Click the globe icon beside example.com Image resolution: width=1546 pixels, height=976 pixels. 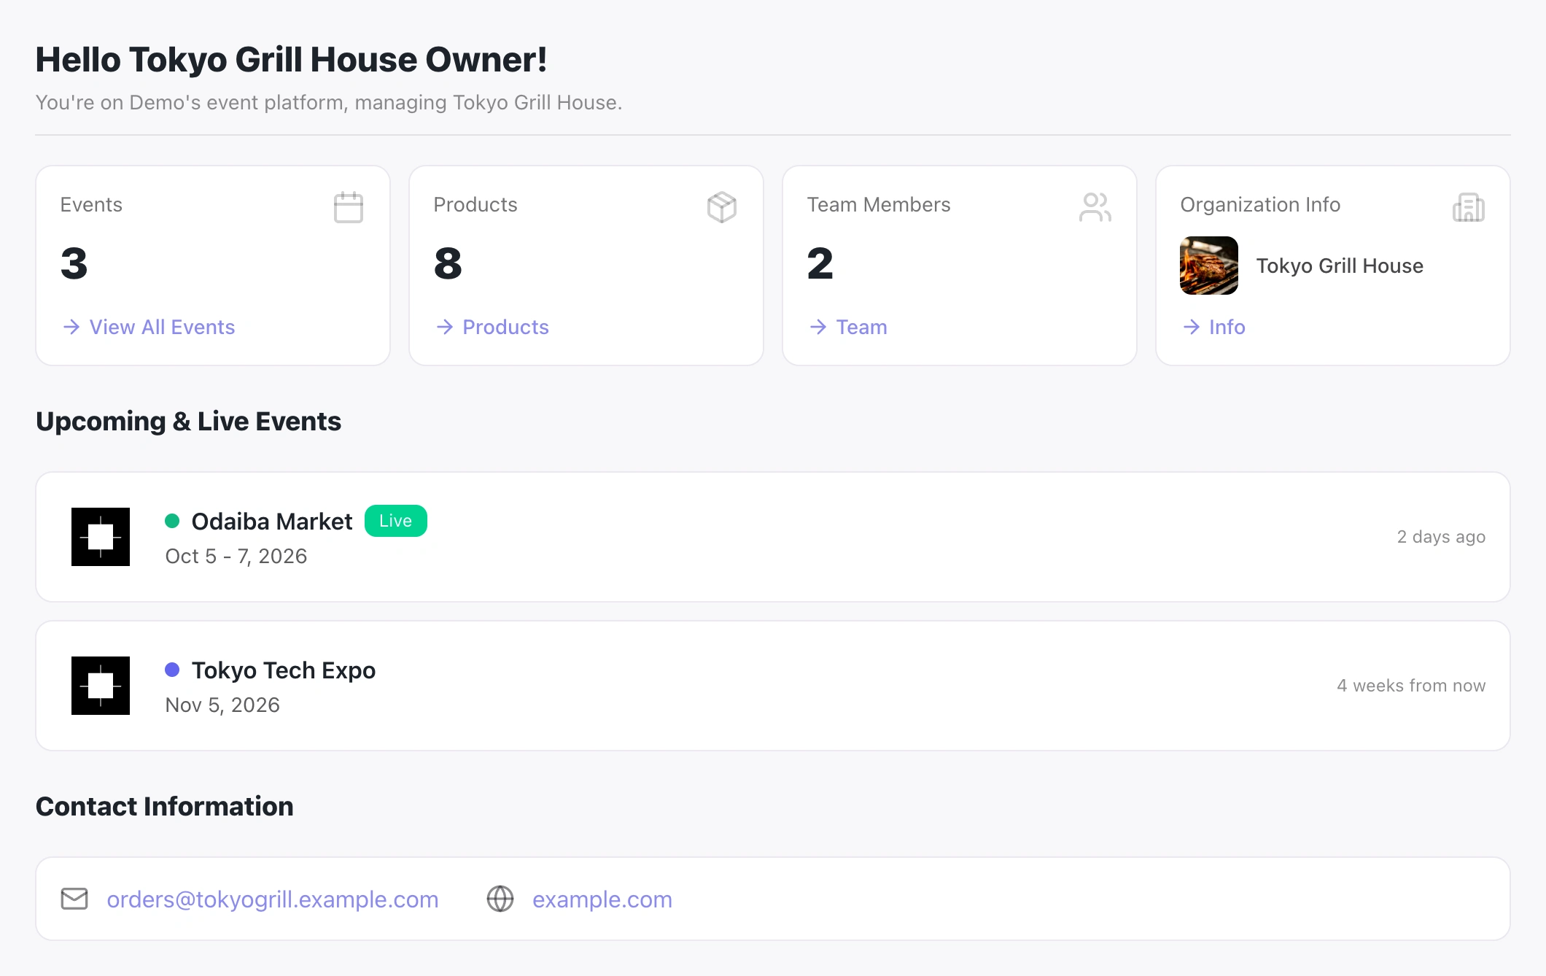click(x=500, y=899)
